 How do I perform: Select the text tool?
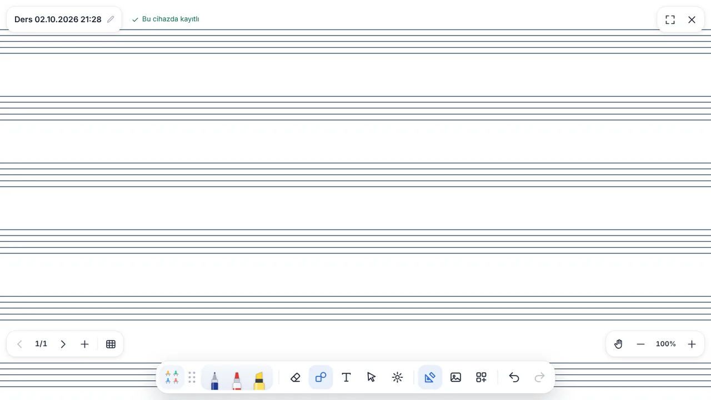point(346,377)
